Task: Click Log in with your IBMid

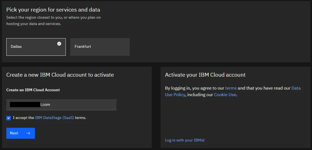Action: pyautogui.click(x=185, y=140)
